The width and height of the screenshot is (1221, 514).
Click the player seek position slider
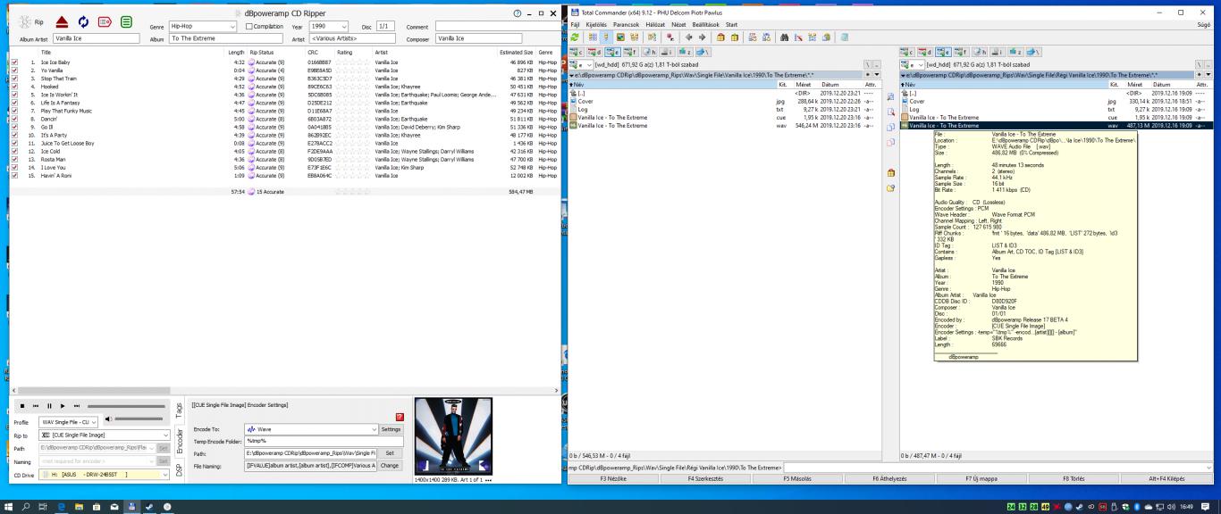(x=126, y=406)
